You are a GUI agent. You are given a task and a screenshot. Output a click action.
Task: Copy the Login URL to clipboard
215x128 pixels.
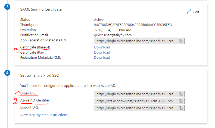(181, 94)
